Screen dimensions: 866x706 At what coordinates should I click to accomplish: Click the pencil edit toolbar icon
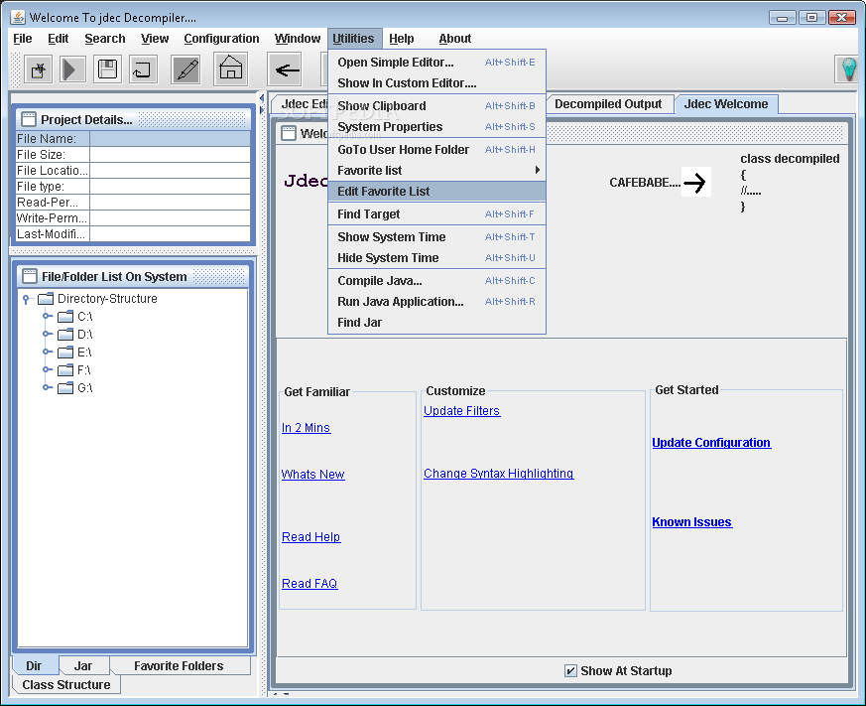186,70
